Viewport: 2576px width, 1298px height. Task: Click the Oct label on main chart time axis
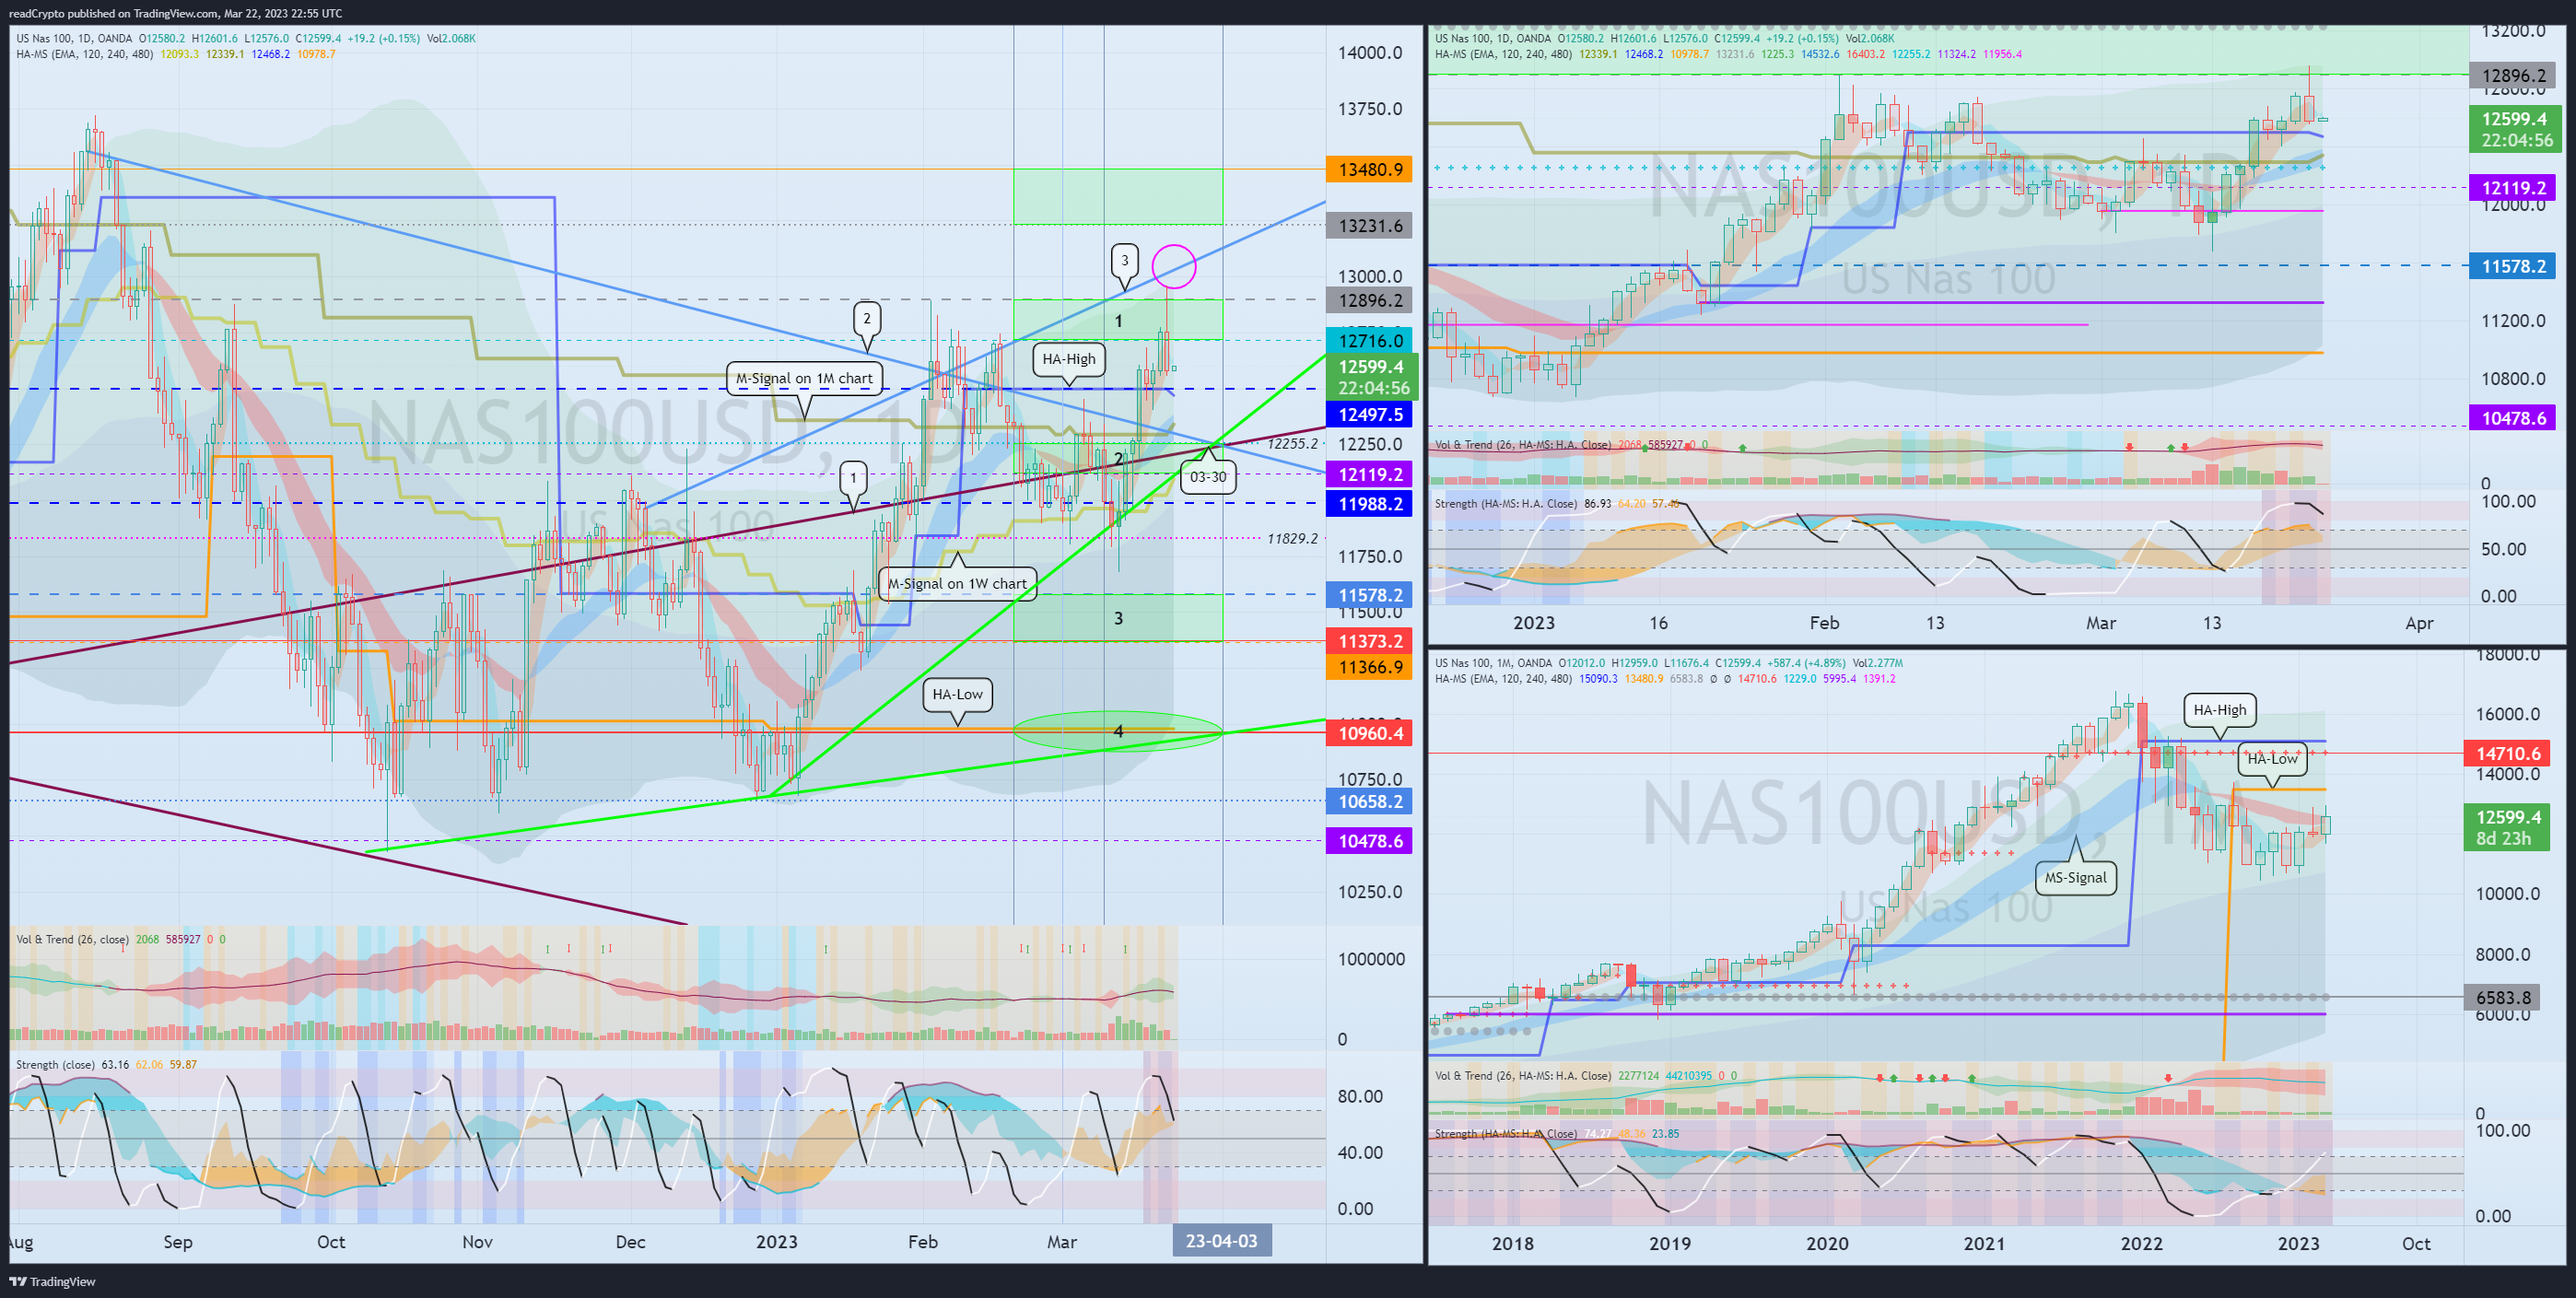(331, 1241)
